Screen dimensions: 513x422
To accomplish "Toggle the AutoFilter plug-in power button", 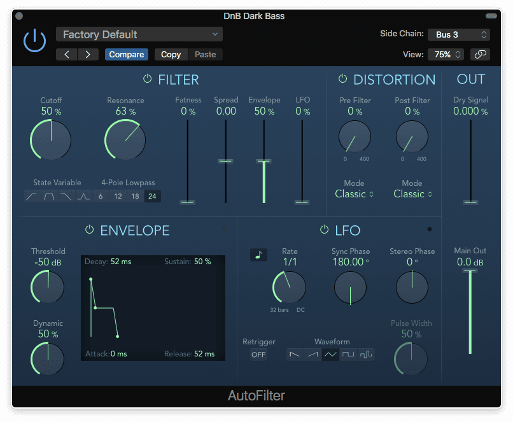I will coord(34,41).
